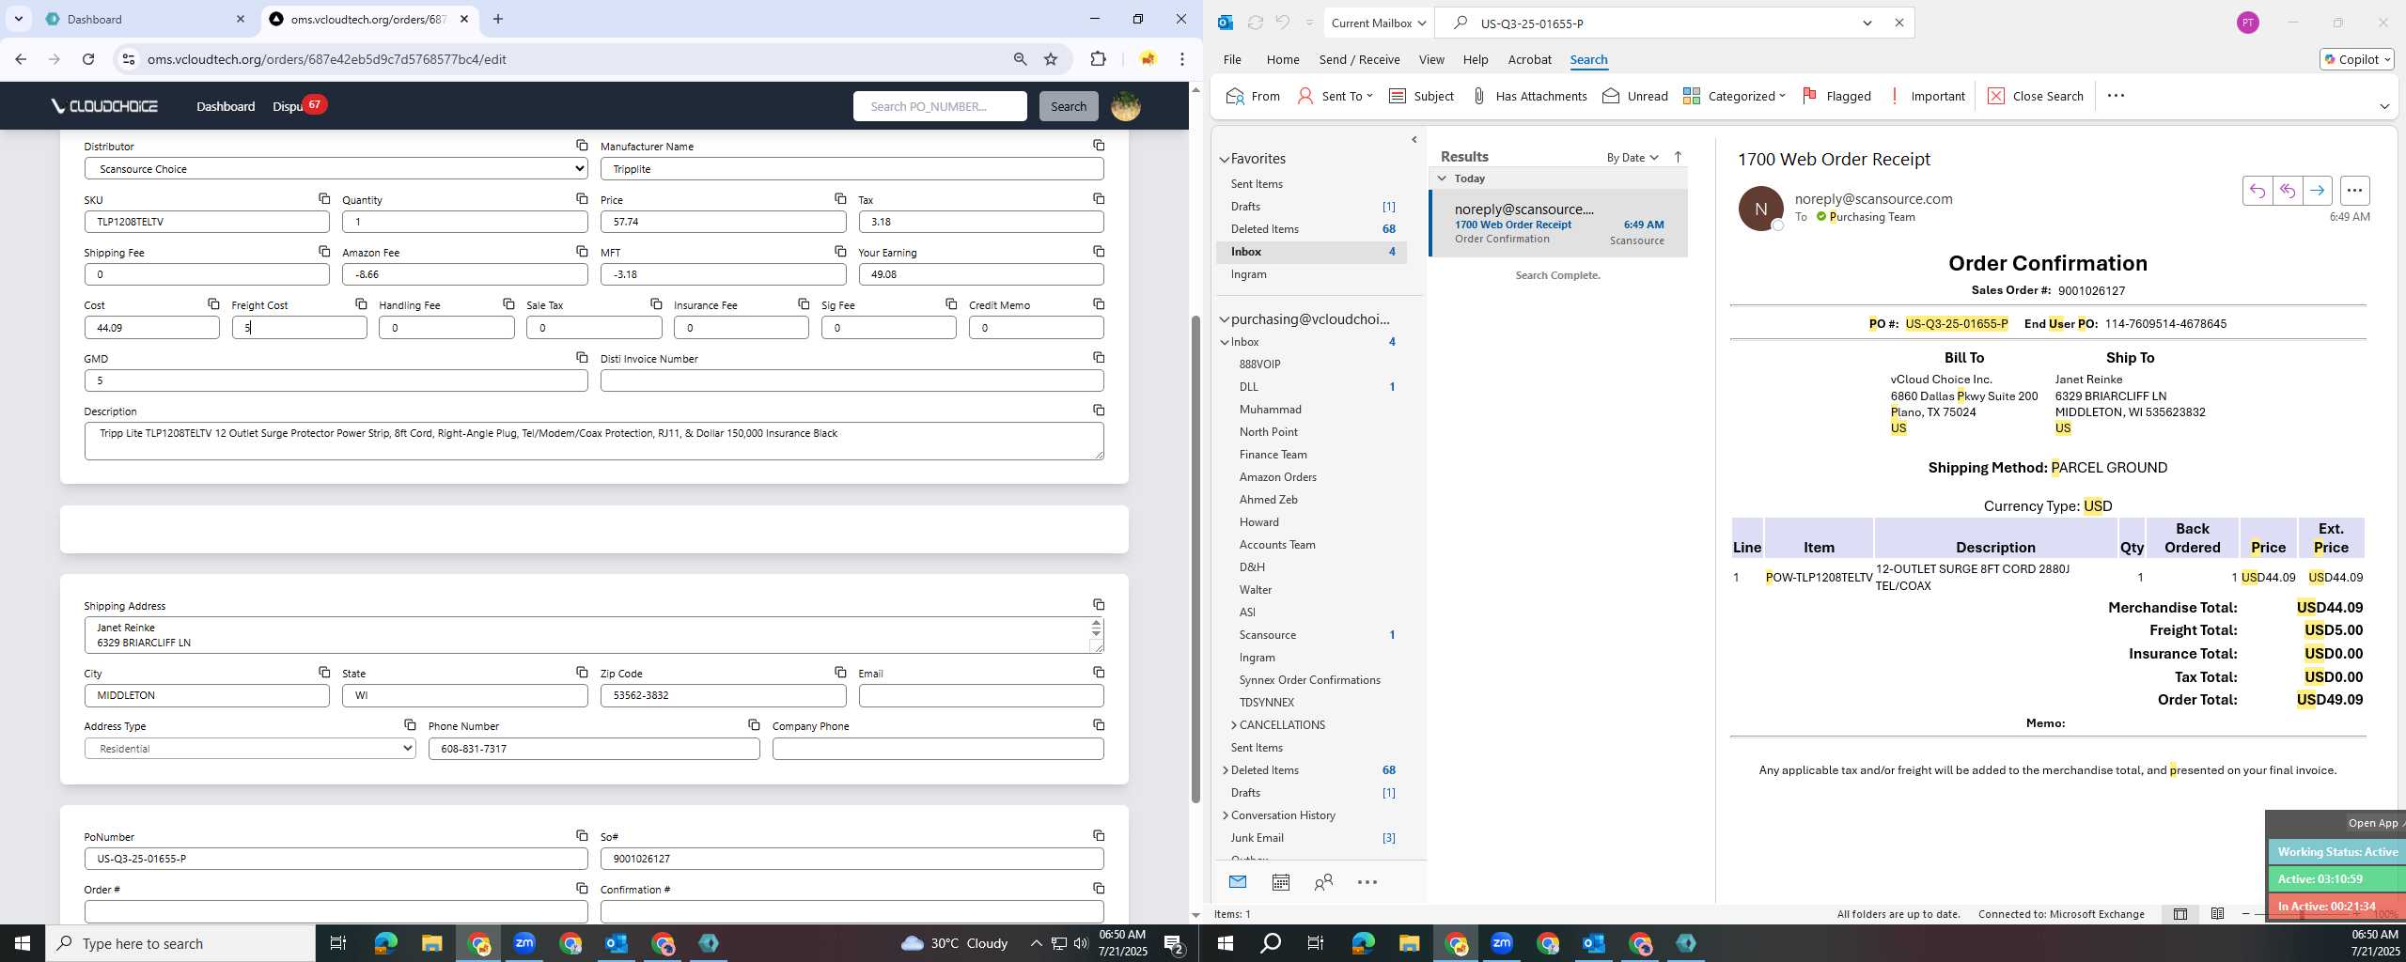Click the OMS page vertical scrollbar
This screenshot has height=962, width=2406.
tap(1195, 559)
